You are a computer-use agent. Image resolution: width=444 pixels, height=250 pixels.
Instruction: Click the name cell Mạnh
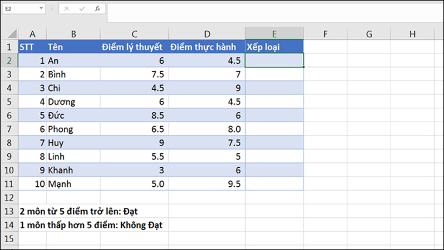(x=73, y=184)
